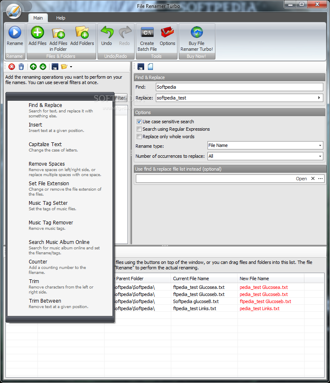Choose Counter filter from menu

(60, 267)
